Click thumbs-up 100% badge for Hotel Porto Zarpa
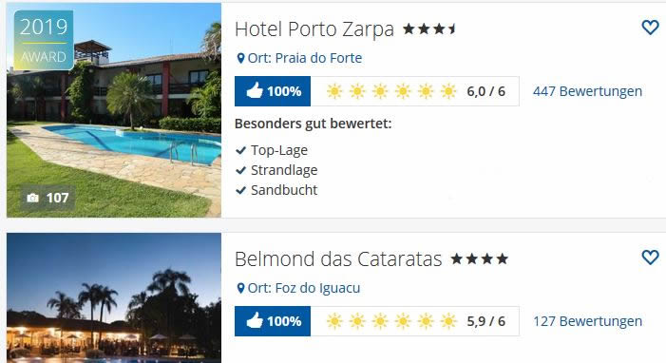Image resolution: width=666 pixels, height=363 pixels. click(273, 91)
